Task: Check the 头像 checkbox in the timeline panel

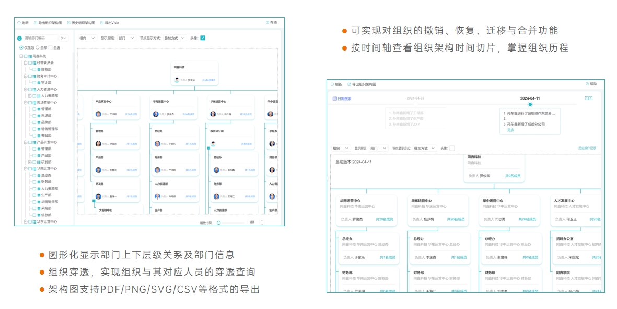Action: tap(452, 148)
